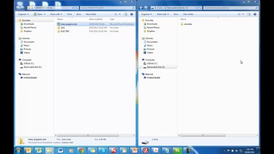Show PARENT FOLDER address history dropdown

pos(73,8)
